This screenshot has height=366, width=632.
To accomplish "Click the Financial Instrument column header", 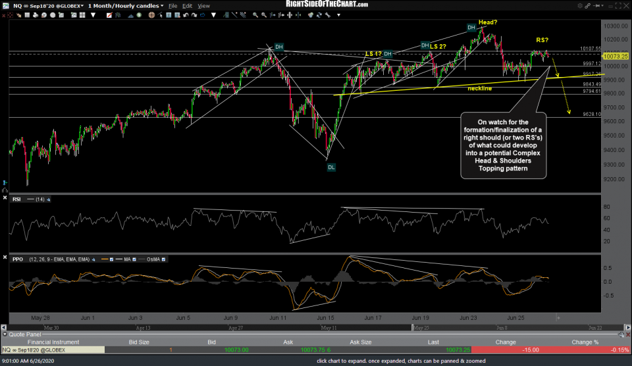I will [x=53, y=342].
